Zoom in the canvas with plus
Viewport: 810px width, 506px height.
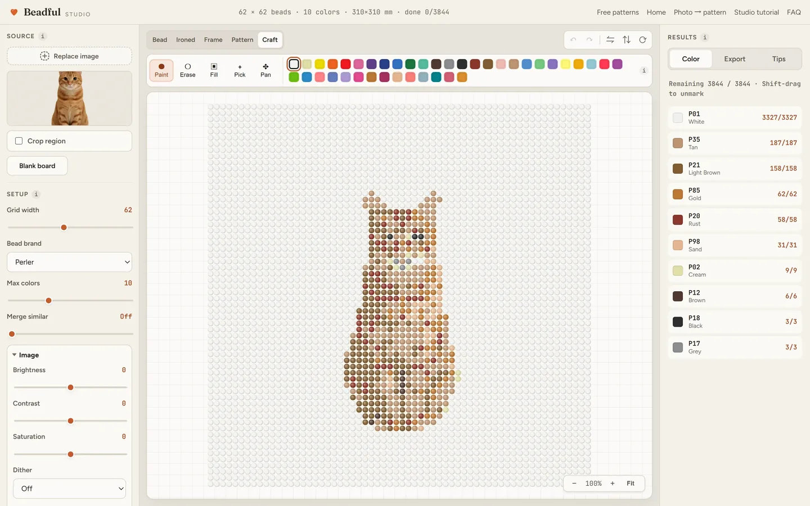coord(613,484)
